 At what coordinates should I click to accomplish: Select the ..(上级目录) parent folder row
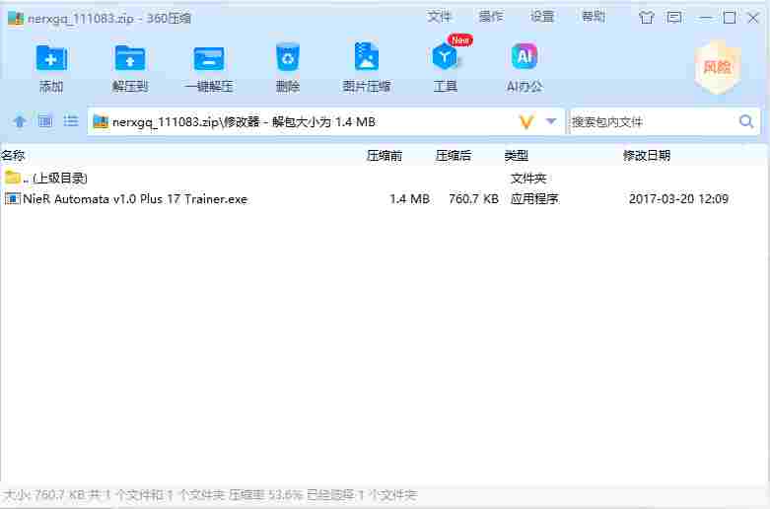click(x=384, y=178)
